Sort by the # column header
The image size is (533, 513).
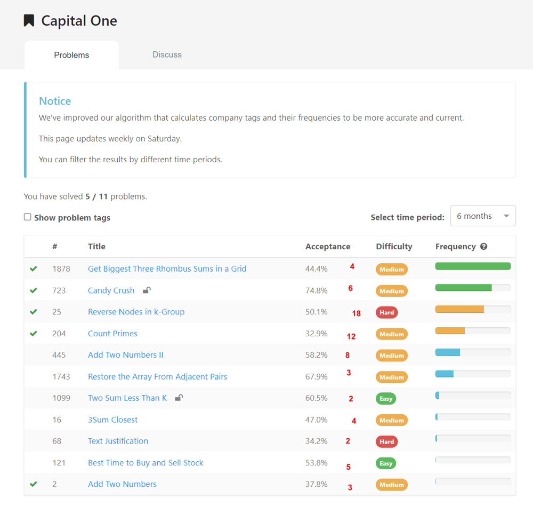click(x=55, y=246)
